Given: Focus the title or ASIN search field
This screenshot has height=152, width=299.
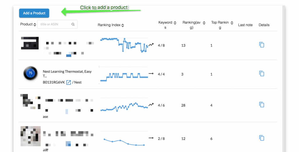Looking at the screenshot, I should click(57, 25).
